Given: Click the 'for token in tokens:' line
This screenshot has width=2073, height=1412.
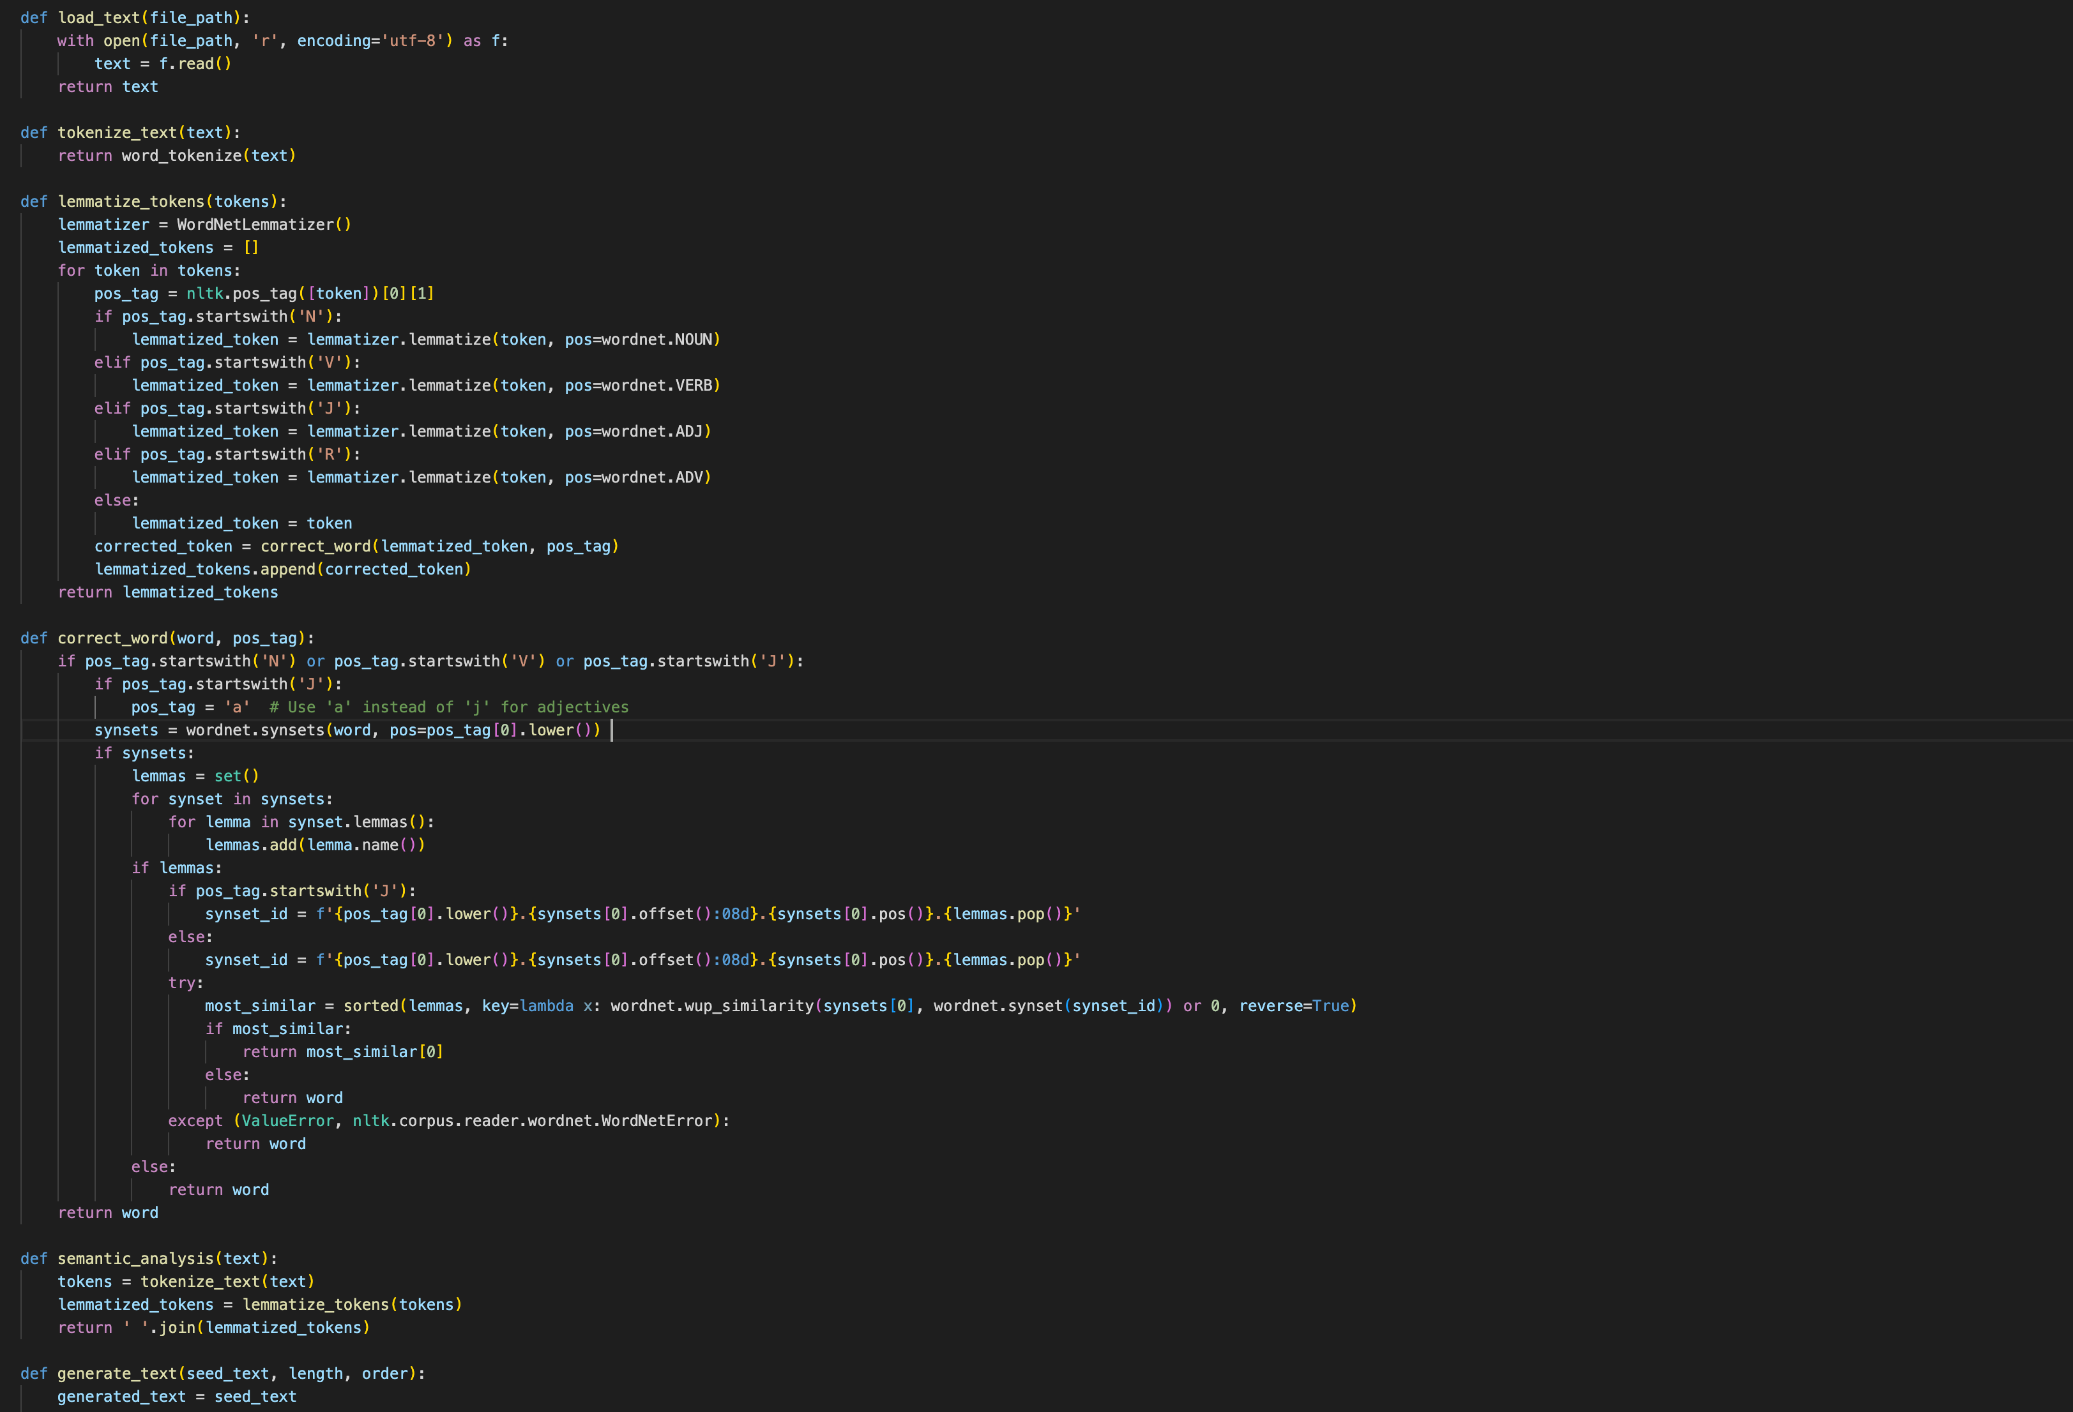Looking at the screenshot, I should (149, 271).
